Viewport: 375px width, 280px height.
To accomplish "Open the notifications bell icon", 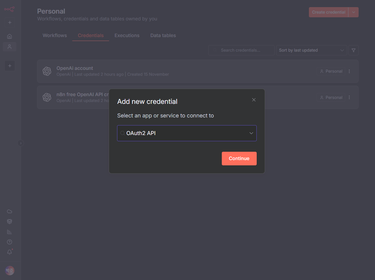I will 10,252.
